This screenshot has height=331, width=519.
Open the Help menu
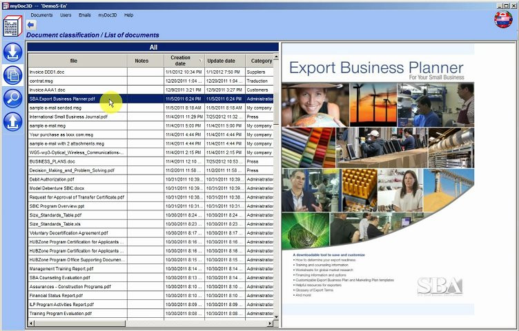click(129, 15)
